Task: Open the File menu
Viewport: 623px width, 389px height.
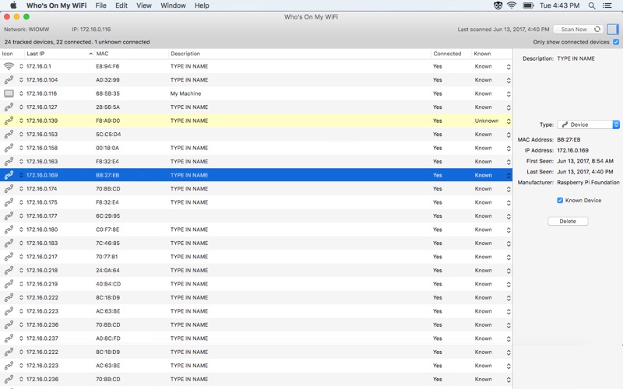Action: pos(101,5)
